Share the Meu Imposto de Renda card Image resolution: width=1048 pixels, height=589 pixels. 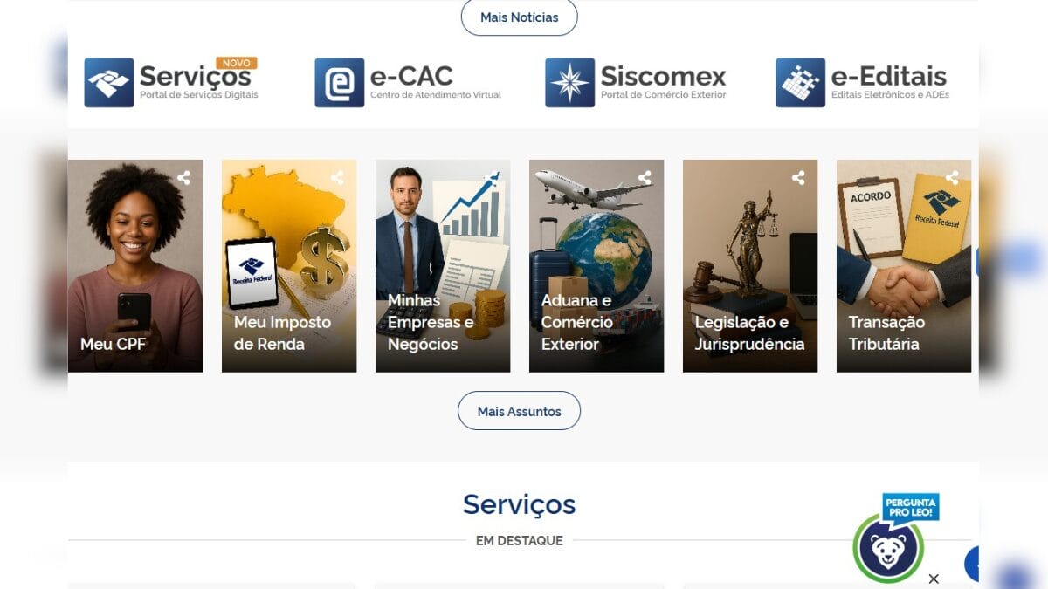pos(337,178)
